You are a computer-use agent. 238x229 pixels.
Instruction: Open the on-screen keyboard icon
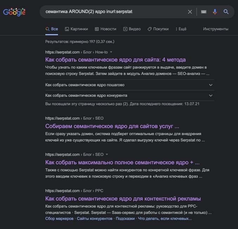[204, 12]
